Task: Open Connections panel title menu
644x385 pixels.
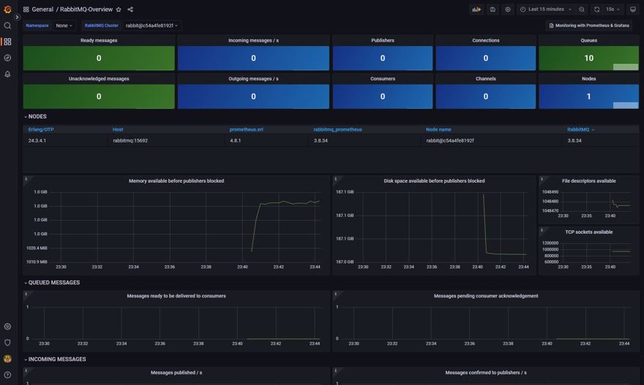Action: pyautogui.click(x=486, y=40)
